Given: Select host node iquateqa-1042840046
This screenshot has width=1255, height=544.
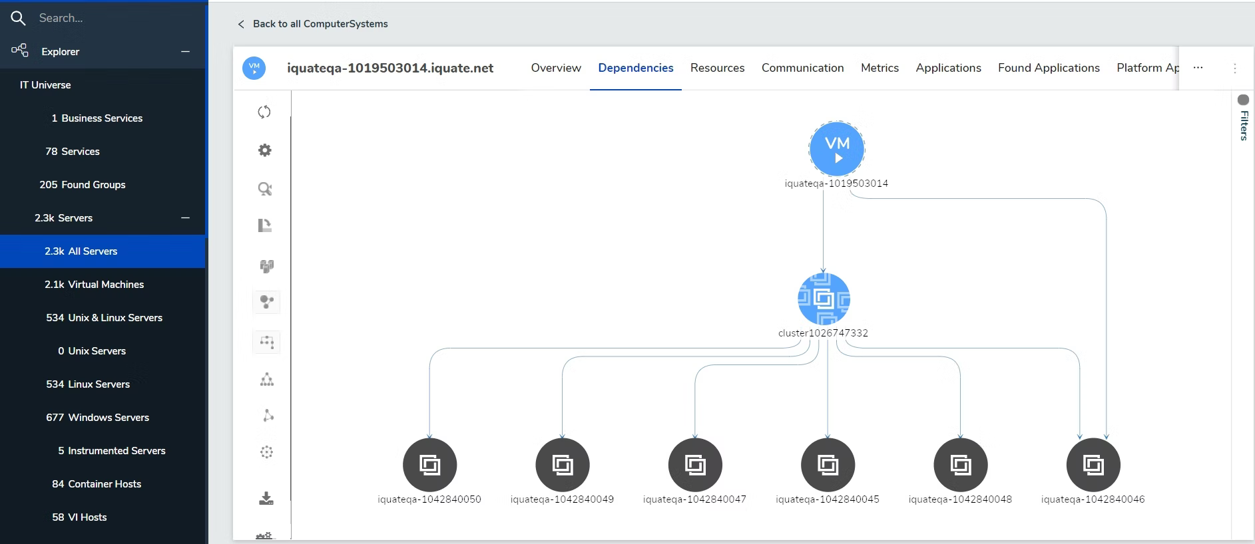Looking at the screenshot, I should pos(1093,465).
